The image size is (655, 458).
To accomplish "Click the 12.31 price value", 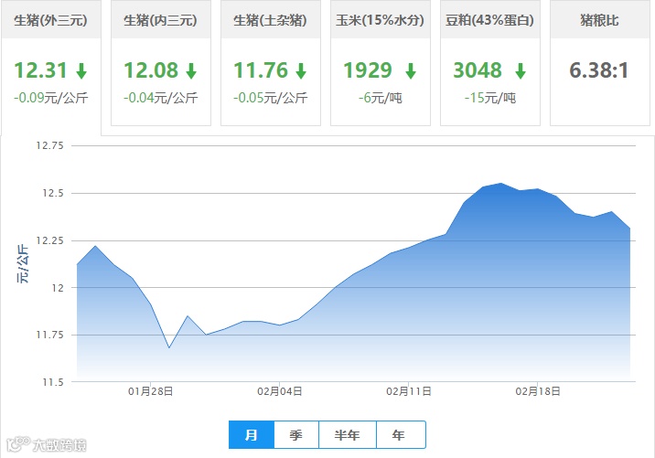I will click(40, 70).
